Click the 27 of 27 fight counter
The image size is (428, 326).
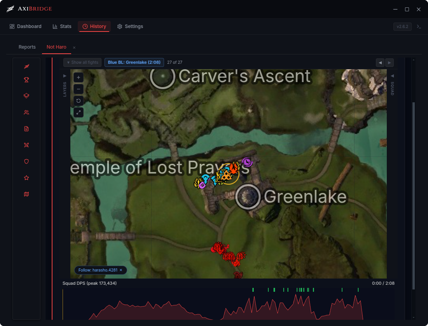(175, 62)
